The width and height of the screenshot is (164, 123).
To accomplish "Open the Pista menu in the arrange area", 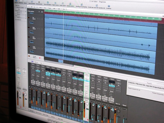I will coord(45,8).
